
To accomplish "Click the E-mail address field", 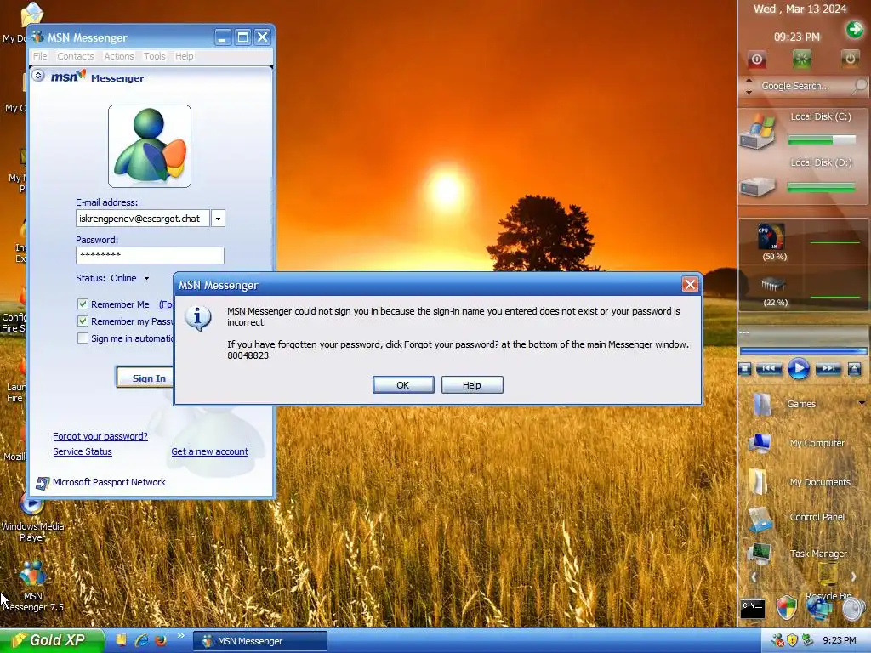I will tap(143, 219).
